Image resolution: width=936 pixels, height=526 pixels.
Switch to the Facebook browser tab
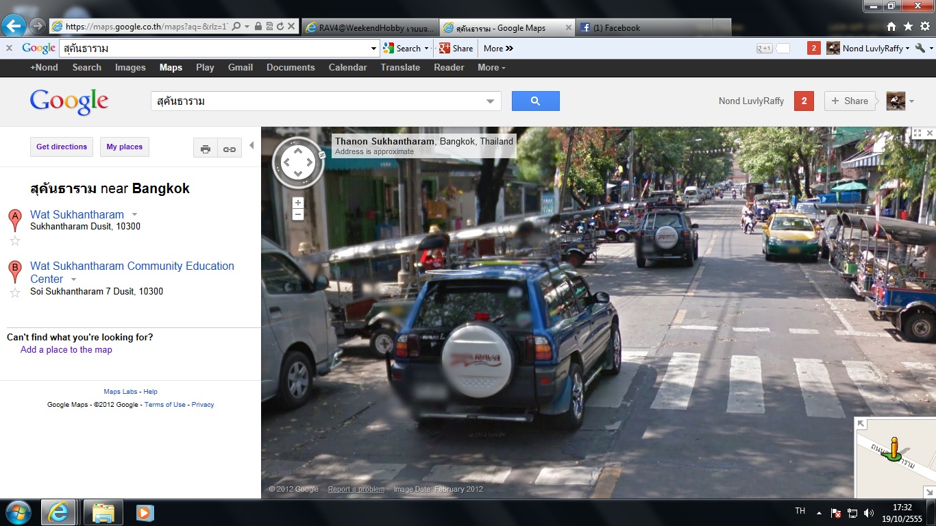[643, 28]
